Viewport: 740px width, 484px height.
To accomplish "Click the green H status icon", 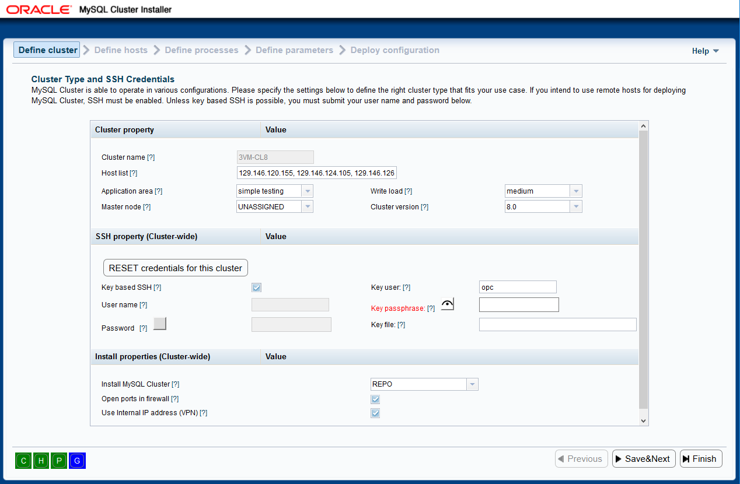I will (41, 461).
